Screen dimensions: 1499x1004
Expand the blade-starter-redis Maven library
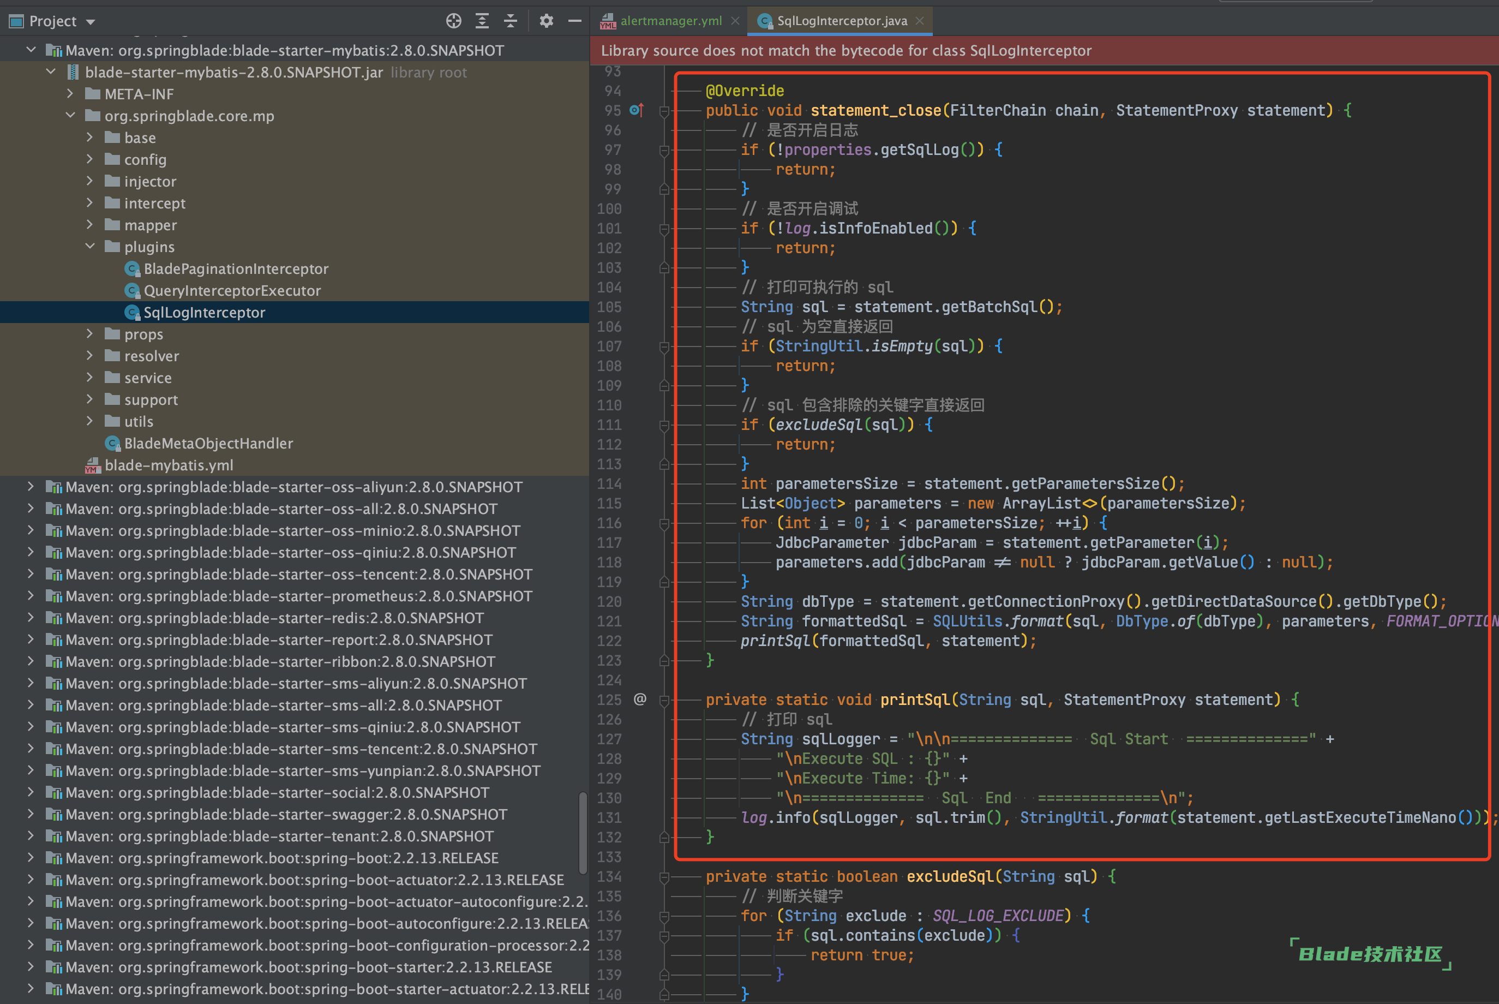point(31,617)
